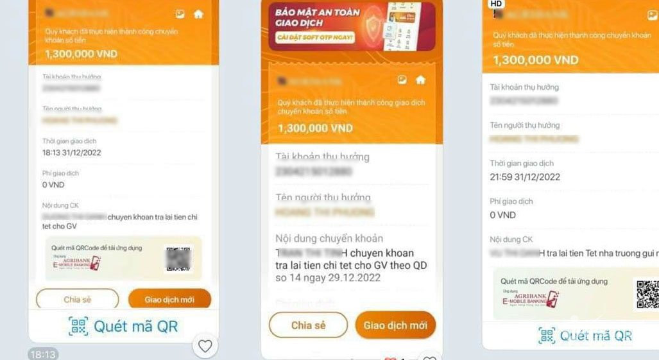Image resolution: width=659 pixels, height=360 pixels.
Task: Open left transfer receipt screenshot thumbnail
Action: click(124, 171)
